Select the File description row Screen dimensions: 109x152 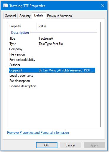pos(52,81)
